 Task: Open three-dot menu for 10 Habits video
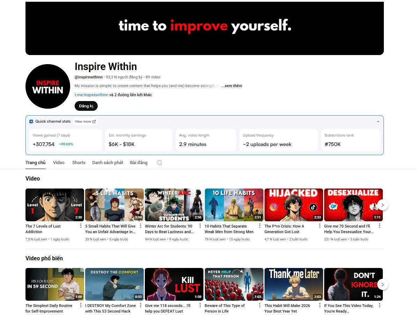pyautogui.click(x=260, y=226)
